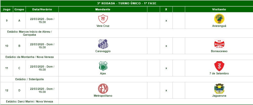Open the Jaguaruna team name link
The height and width of the screenshot is (105, 253).
219,96
